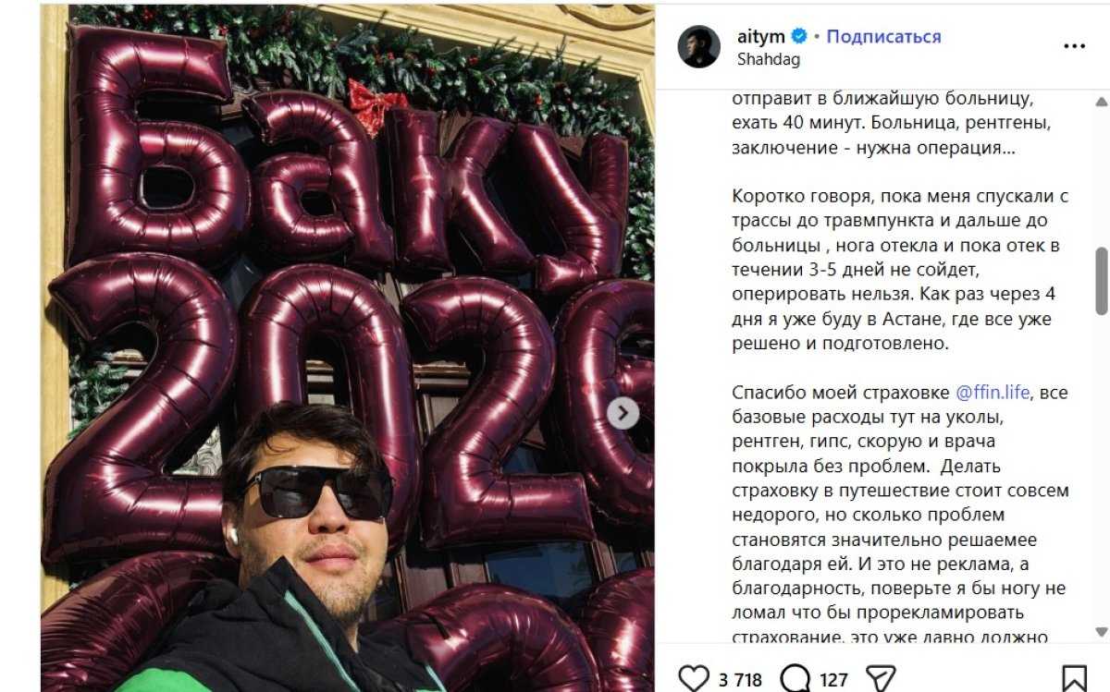The height and width of the screenshot is (692, 1110).
Task: Follow the account via Подписаться
Action: click(883, 37)
